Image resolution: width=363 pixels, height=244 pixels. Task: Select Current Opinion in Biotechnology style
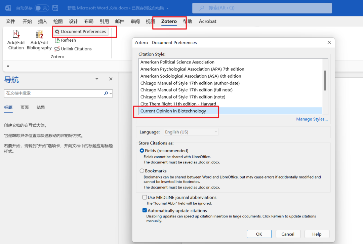click(x=230, y=111)
